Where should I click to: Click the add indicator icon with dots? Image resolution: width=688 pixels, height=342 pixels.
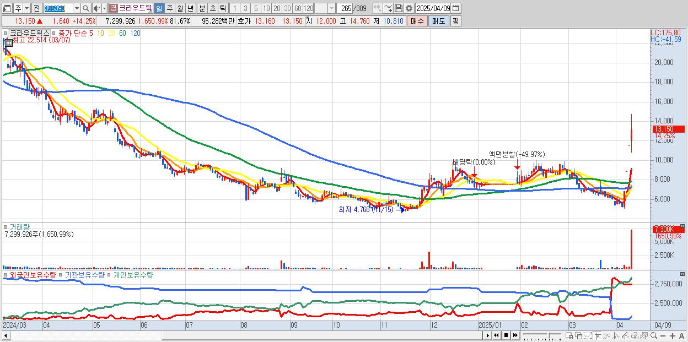(x=377, y=8)
